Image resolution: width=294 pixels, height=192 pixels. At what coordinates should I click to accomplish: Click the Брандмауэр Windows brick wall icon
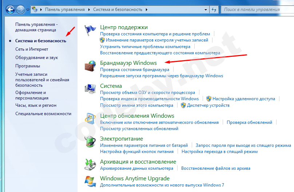90,66
